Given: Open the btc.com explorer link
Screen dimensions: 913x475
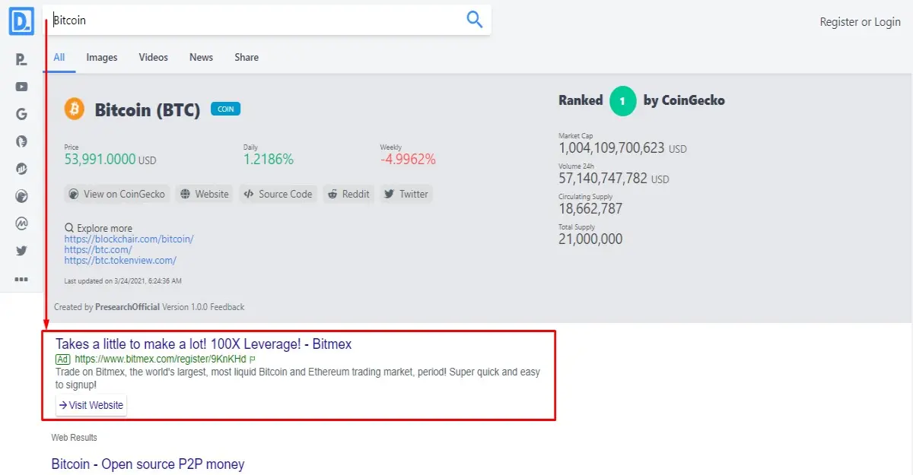Looking at the screenshot, I should point(98,249).
